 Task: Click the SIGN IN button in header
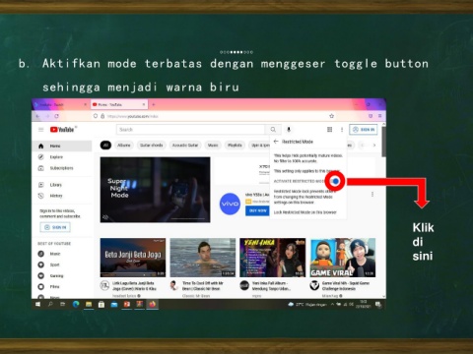click(x=364, y=130)
